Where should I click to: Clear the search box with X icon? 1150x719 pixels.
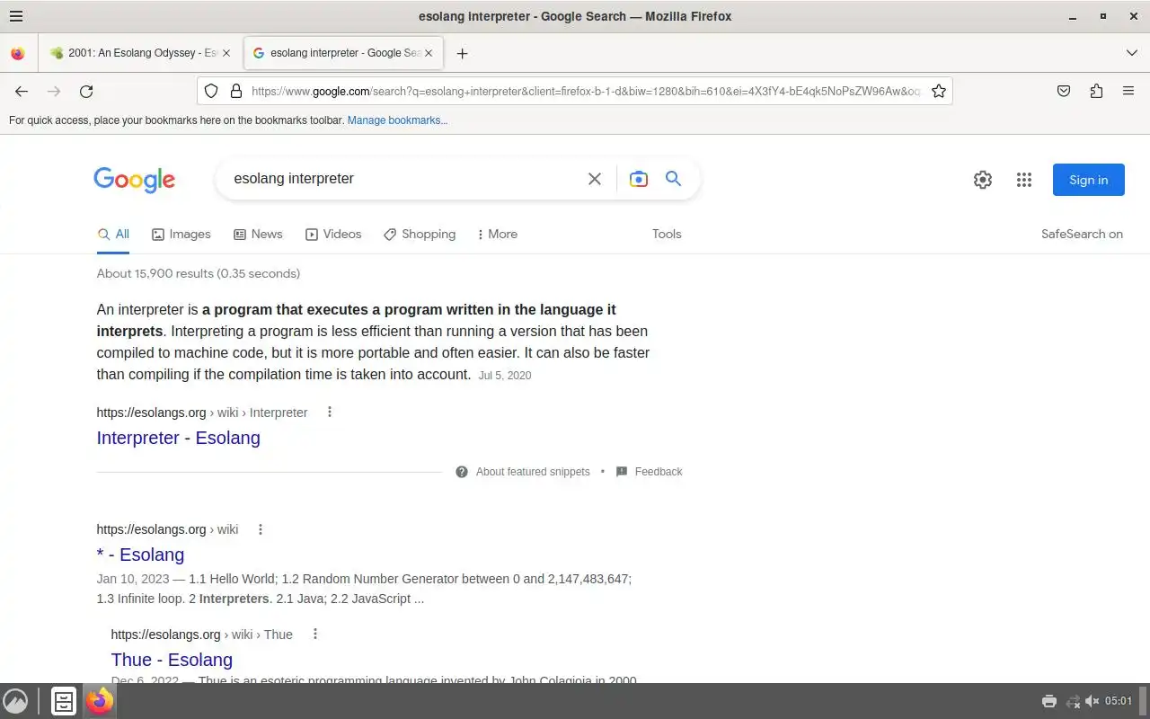pyautogui.click(x=595, y=179)
